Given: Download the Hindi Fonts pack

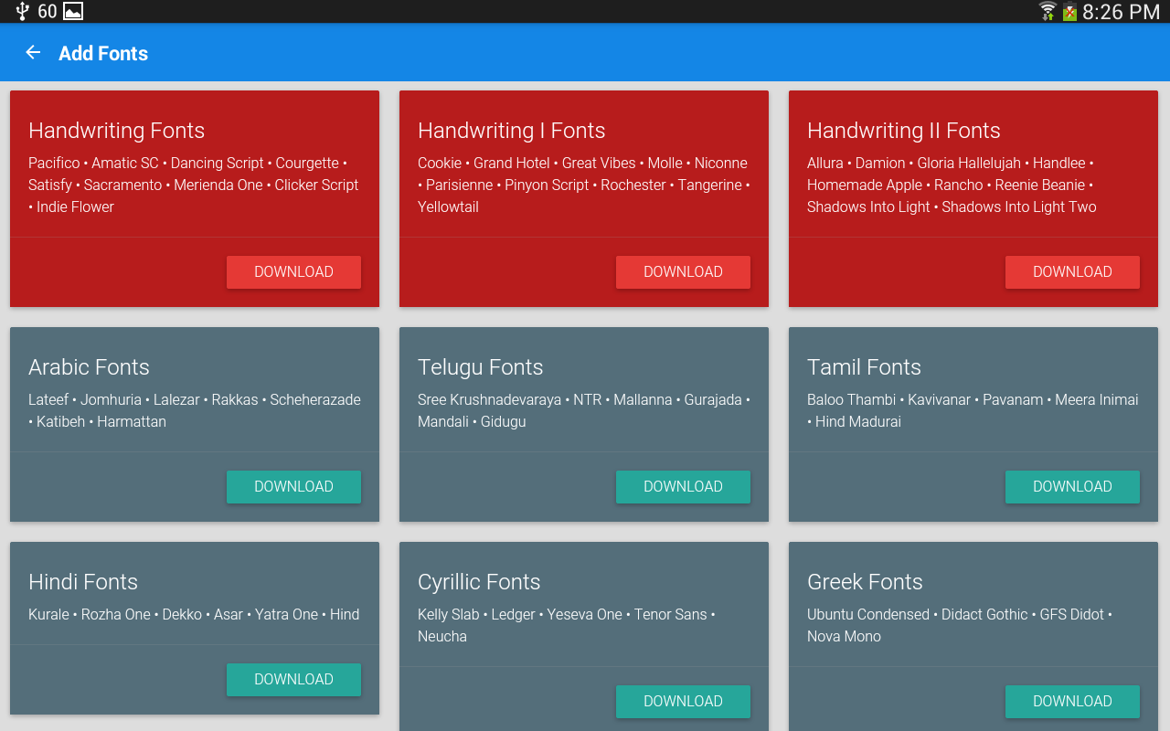Looking at the screenshot, I should tap(293, 680).
